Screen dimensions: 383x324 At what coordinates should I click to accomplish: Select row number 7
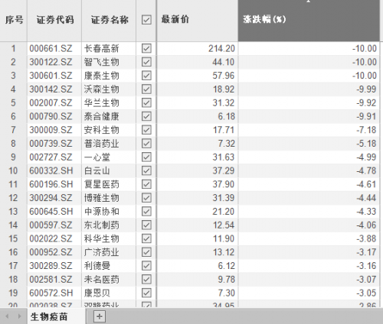pyautogui.click(x=14, y=130)
